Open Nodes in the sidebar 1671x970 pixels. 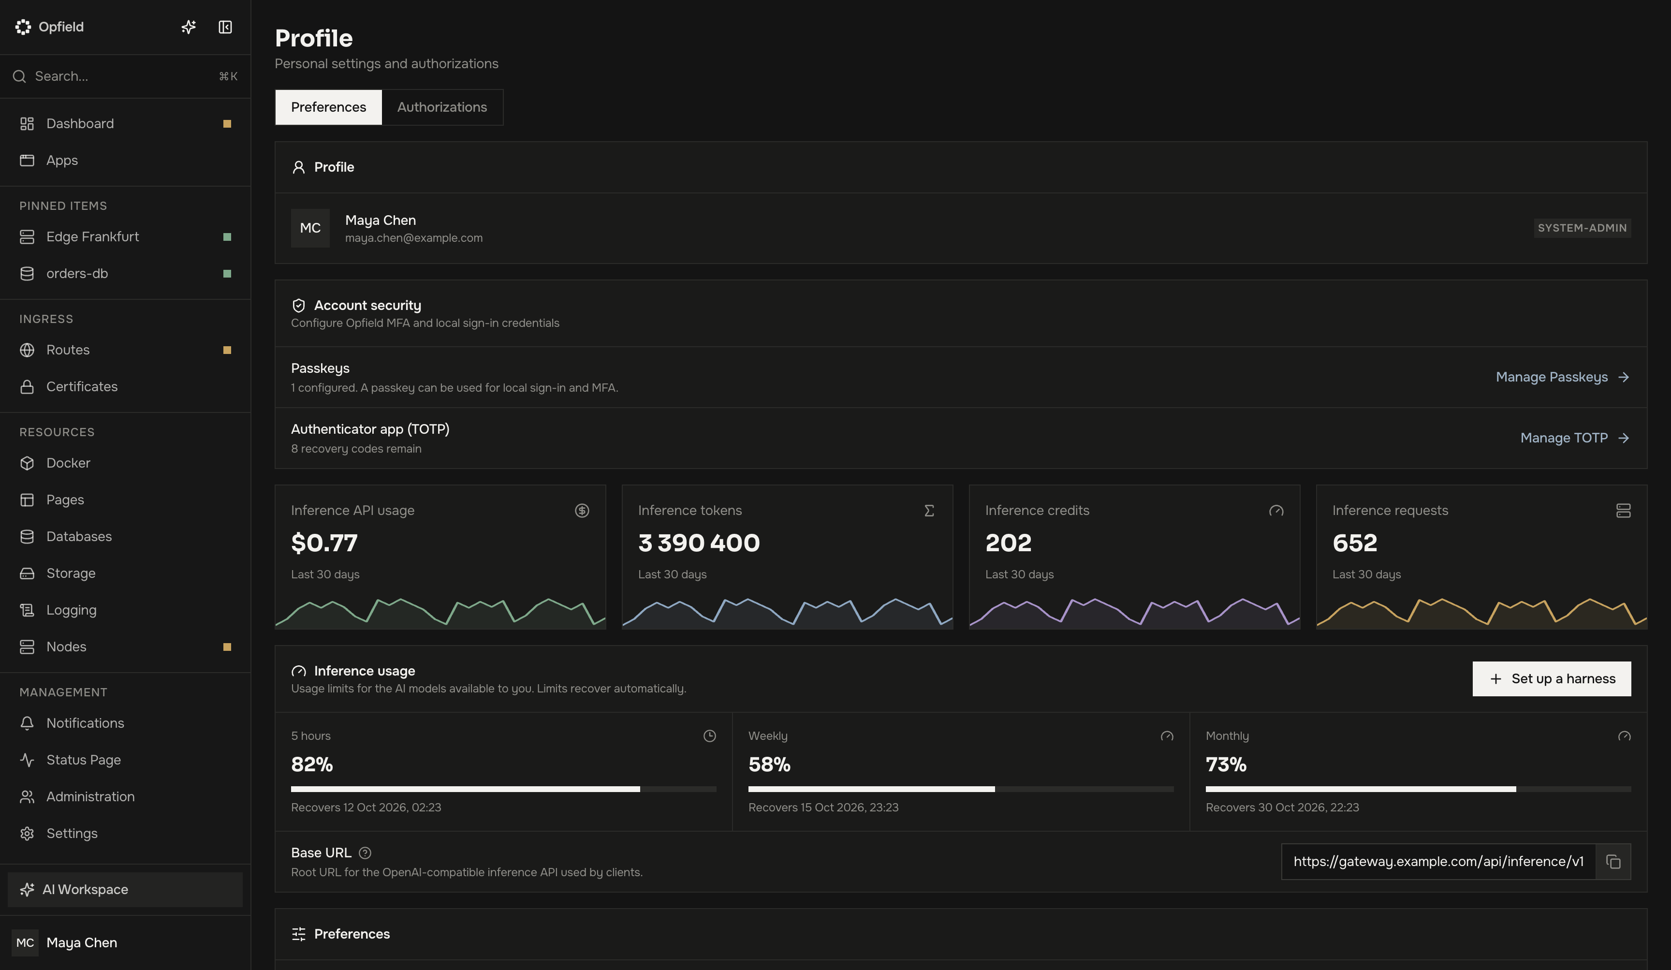(125, 647)
